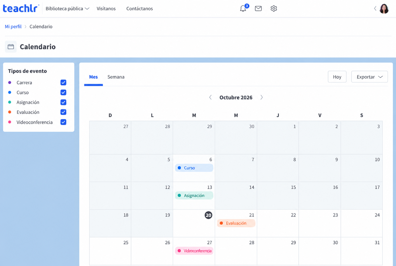Open the Evaluación event on October 21
396x266 pixels.
[x=236, y=223]
